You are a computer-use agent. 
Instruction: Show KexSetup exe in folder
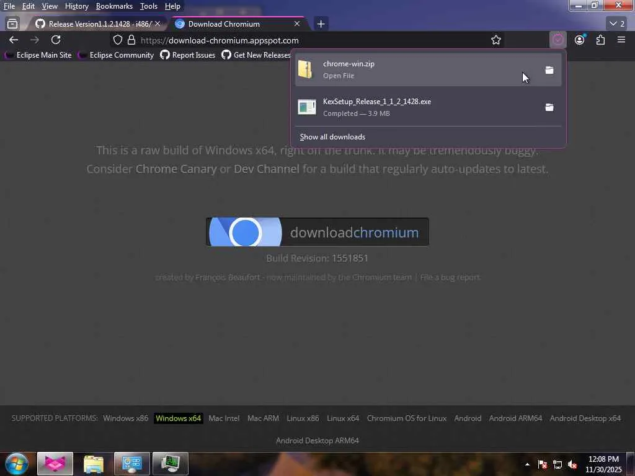(x=549, y=107)
